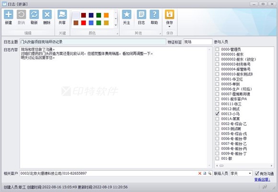This screenshot has height=192, width=278.
Task: Pick the orange color swatch
Action: (106, 15)
